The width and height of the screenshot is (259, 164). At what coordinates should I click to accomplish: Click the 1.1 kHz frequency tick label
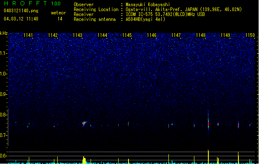point(3,53)
